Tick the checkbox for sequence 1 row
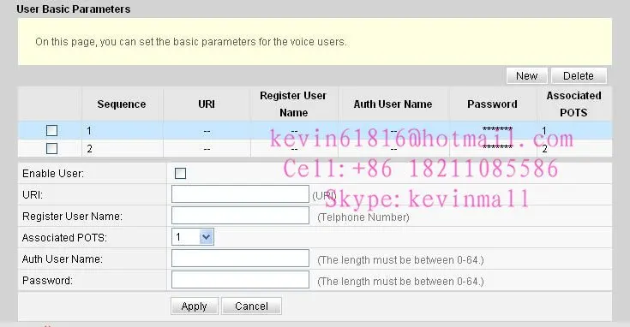The width and height of the screenshot is (630, 327). pos(51,130)
